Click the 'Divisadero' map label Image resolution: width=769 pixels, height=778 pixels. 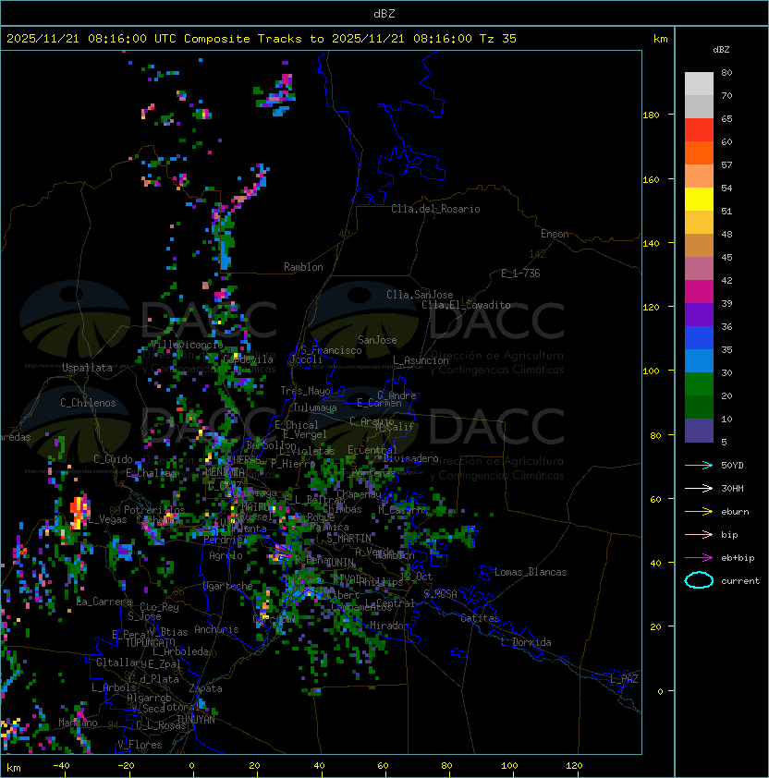click(410, 458)
